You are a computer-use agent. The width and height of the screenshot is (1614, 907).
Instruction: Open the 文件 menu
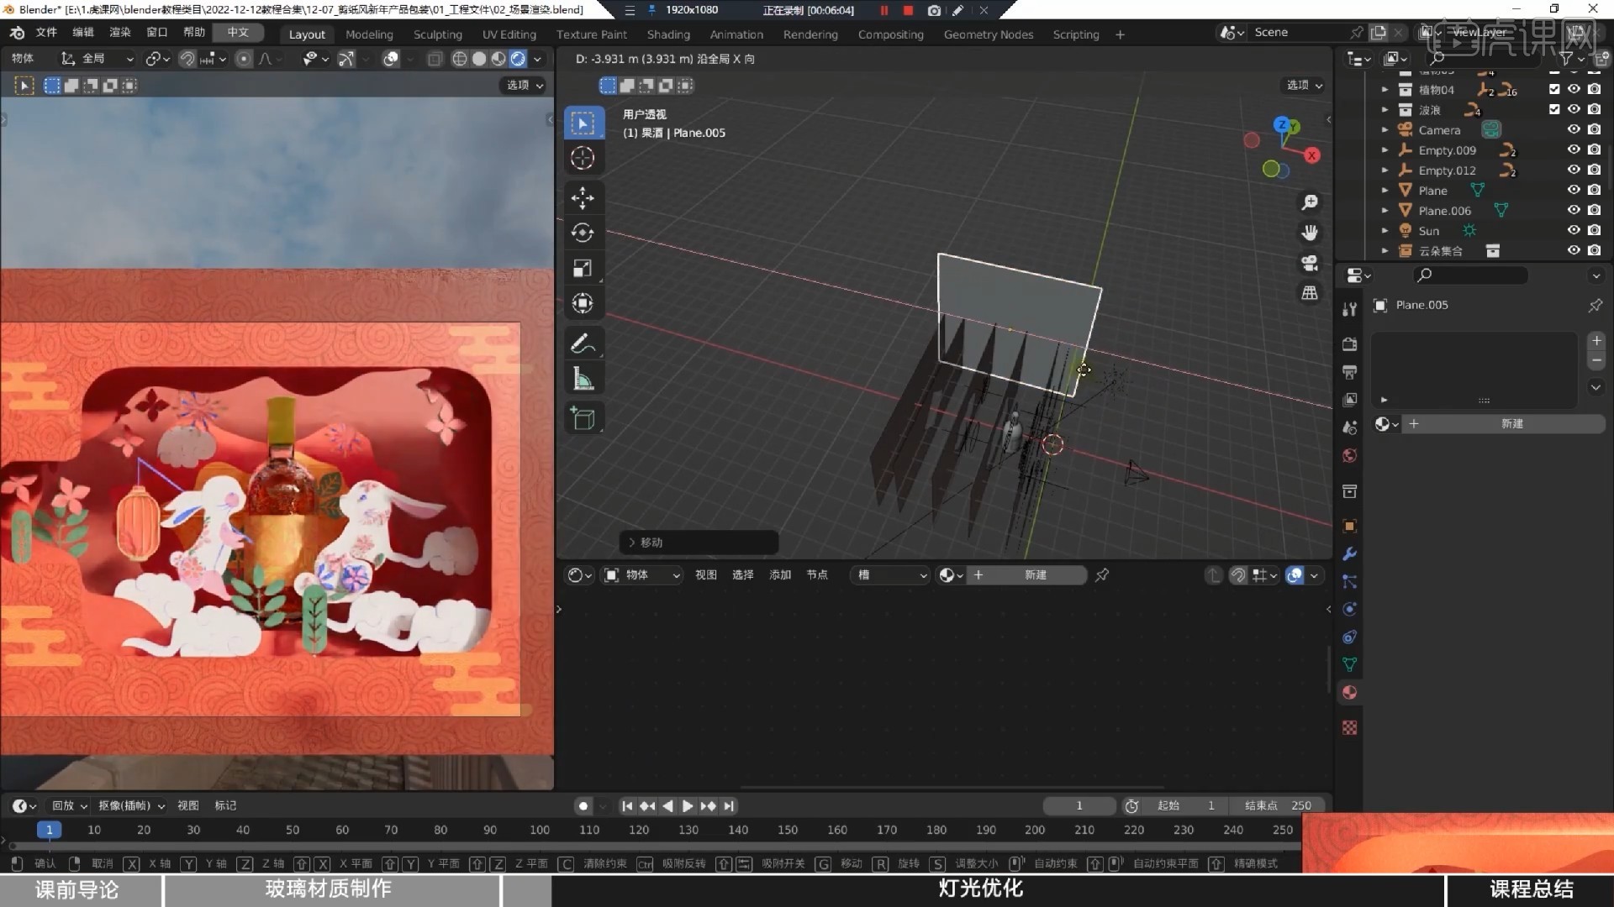46,33
